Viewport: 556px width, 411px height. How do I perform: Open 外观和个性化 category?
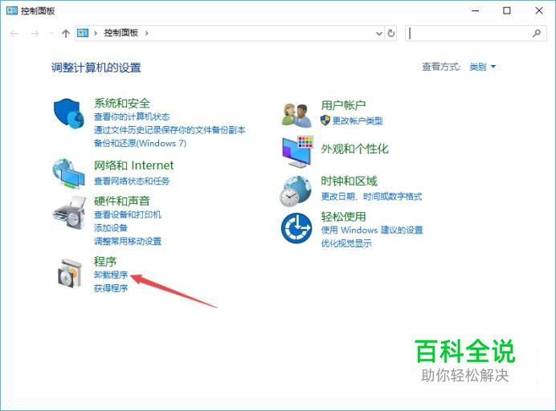click(354, 149)
